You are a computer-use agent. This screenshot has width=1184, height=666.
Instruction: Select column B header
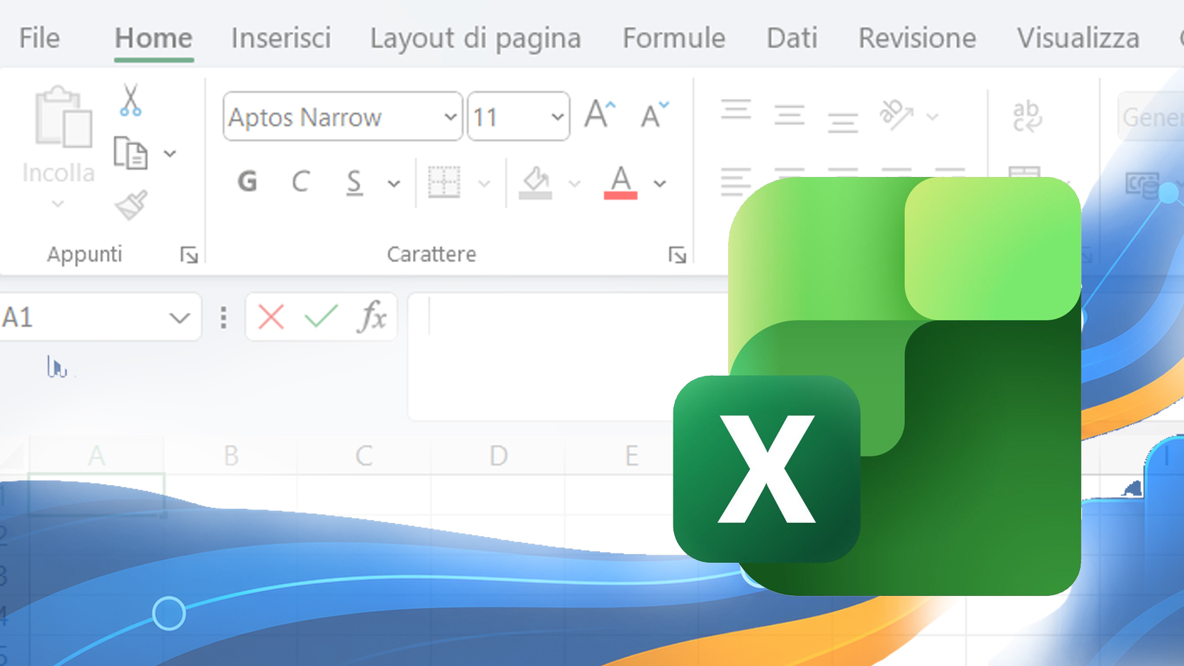pos(231,455)
